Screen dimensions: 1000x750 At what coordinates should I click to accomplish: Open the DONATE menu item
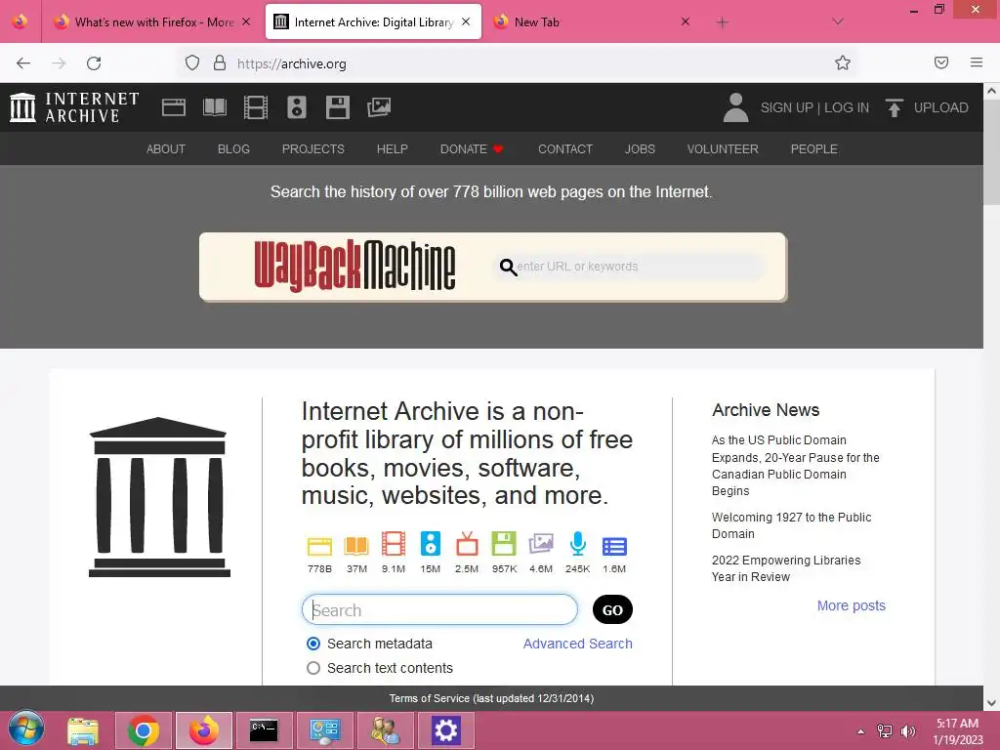point(472,148)
